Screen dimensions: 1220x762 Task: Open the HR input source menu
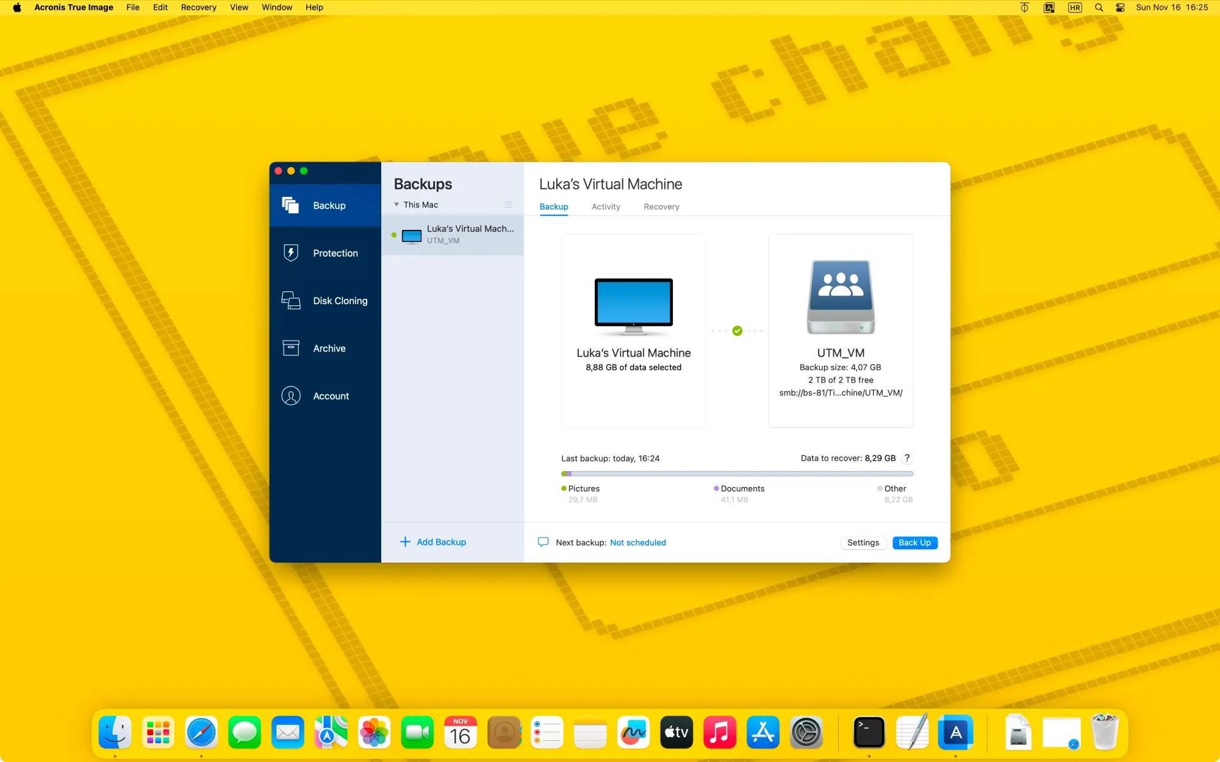pyautogui.click(x=1075, y=7)
